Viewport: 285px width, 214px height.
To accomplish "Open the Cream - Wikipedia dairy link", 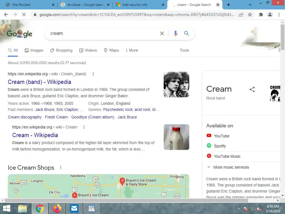I will pyautogui.click(x=35, y=135).
